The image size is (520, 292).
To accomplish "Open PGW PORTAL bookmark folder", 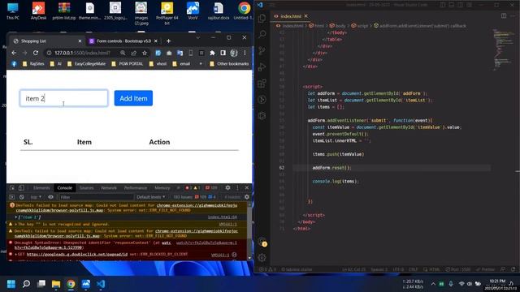I will [x=128, y=64].
